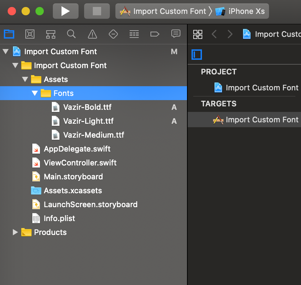Open the Find navigator magnifying glass icon
301x285 pixels.
[71, 34]
